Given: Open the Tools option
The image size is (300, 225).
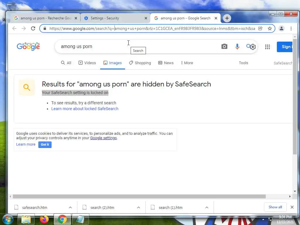Looking at the screenshot, I should [243, 63].
